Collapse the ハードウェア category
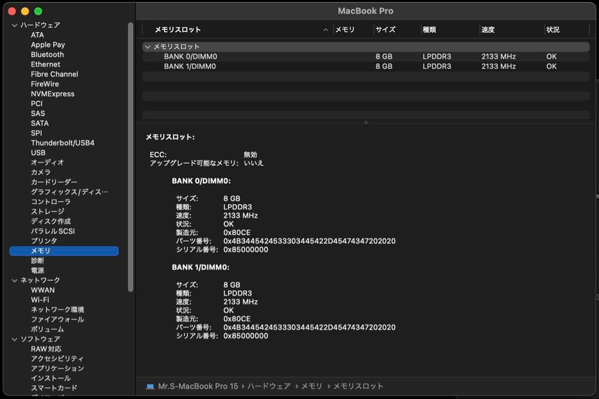This screenshot has height=399, width=599. tap(14, 25)
